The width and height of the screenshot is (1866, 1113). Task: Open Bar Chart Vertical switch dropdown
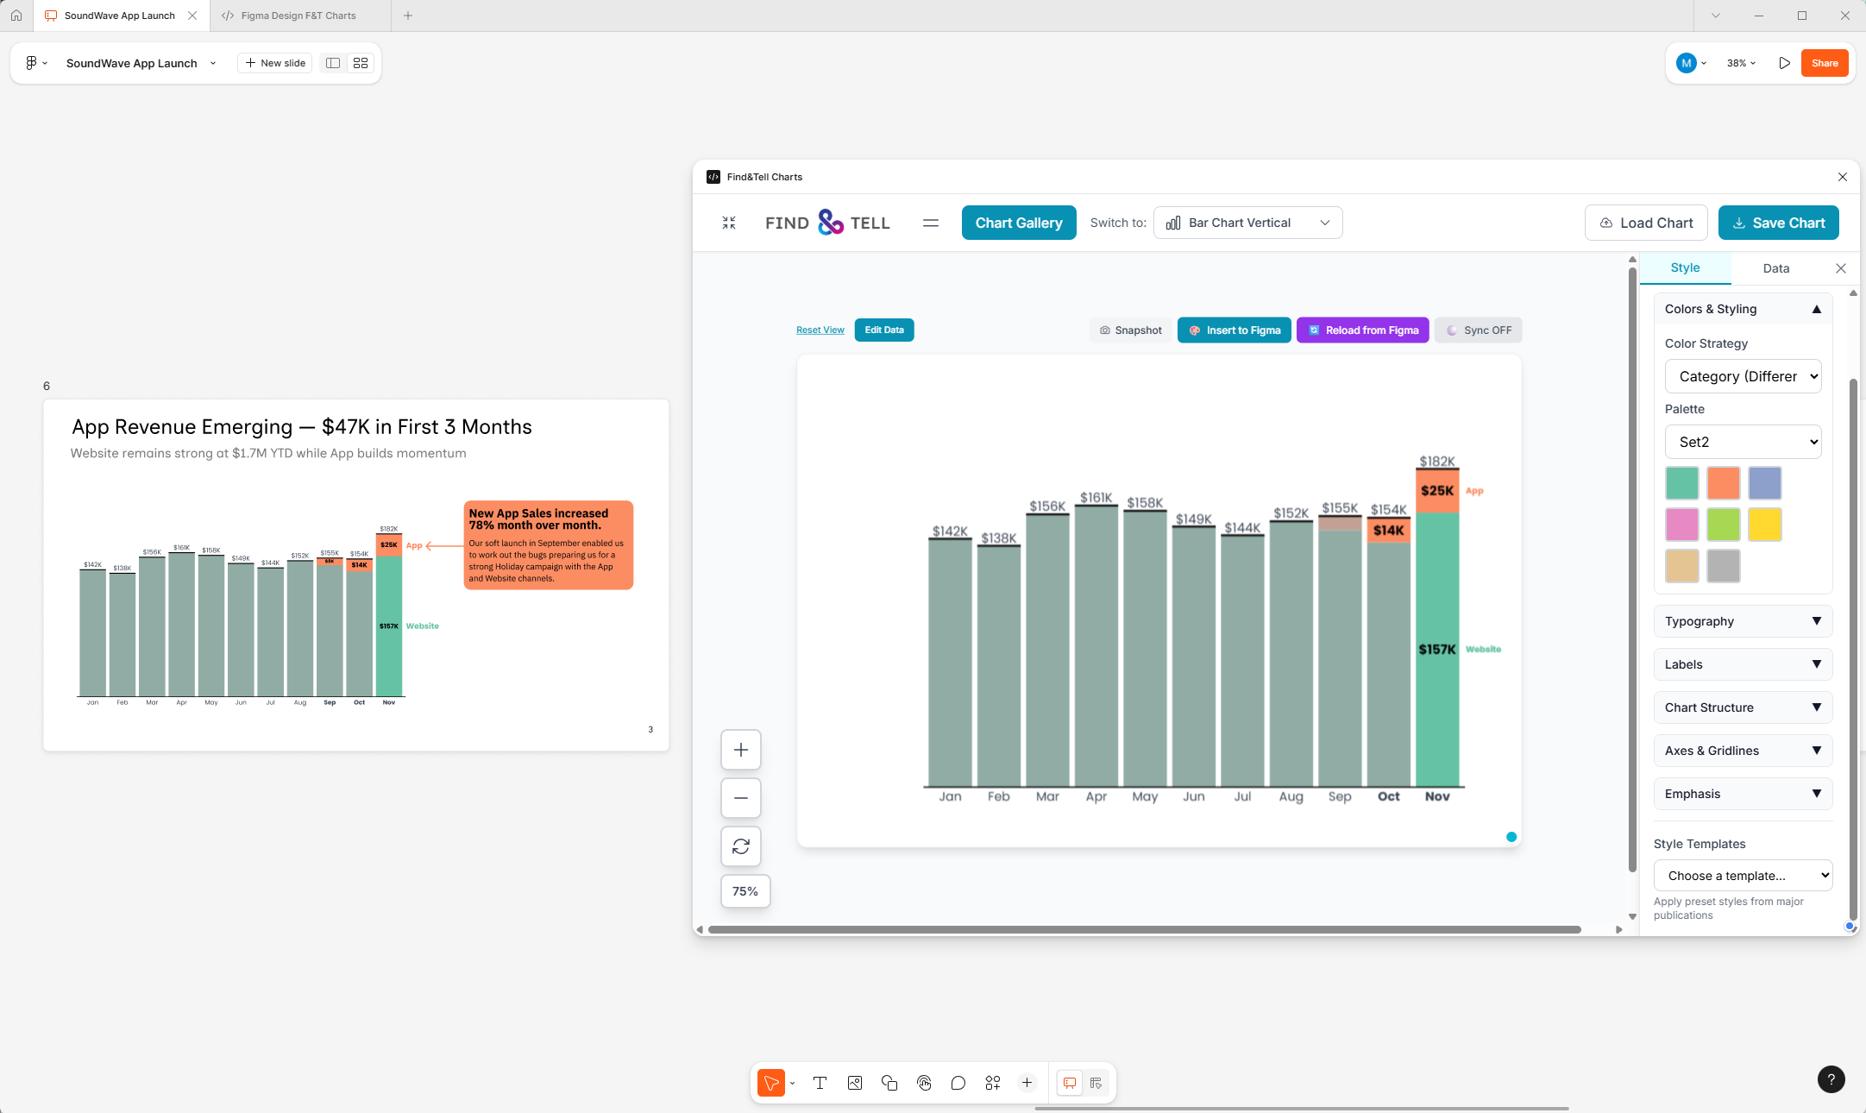click(1247, 223)
